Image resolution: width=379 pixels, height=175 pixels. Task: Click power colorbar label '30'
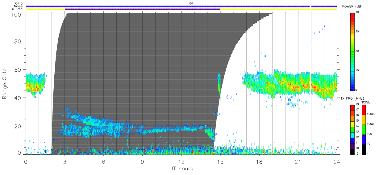[358, 31]
